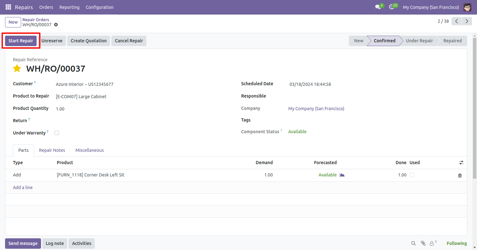Check the Used box for Corner Desk
Screen dimensions: 477x250
tap(412, 175)
